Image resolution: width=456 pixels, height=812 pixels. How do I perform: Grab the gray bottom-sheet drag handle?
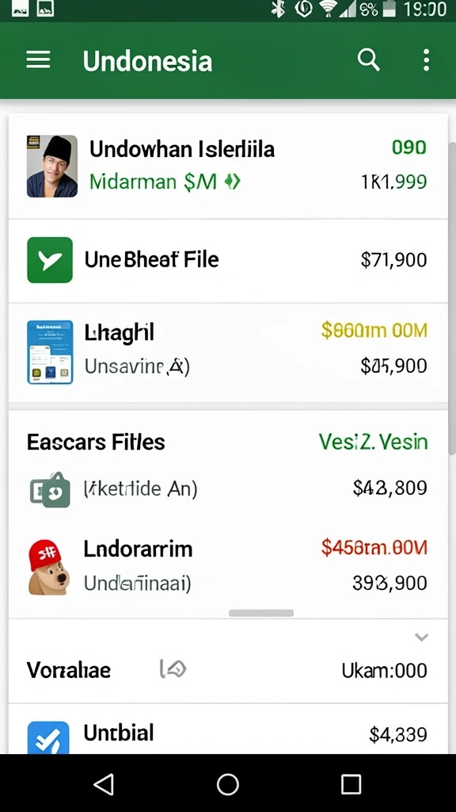(261, 613)
